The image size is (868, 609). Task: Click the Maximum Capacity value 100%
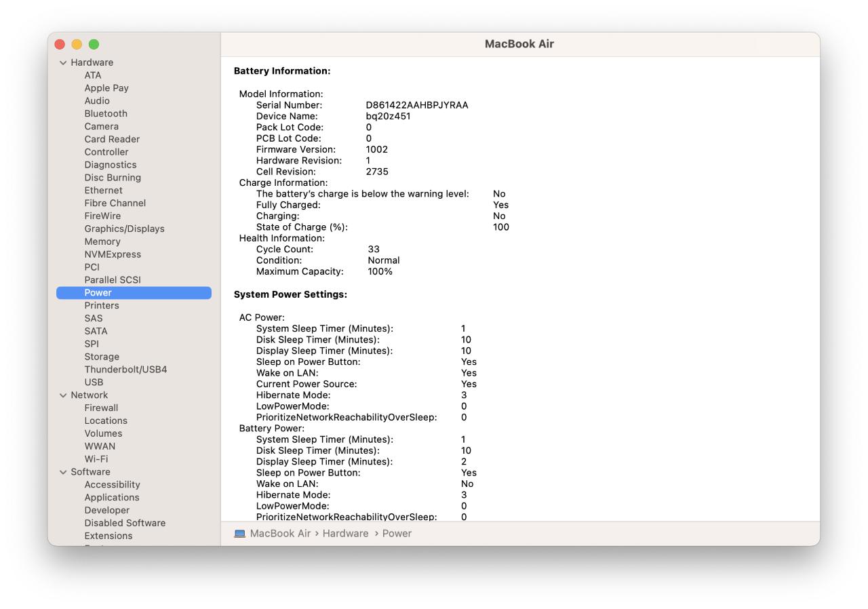(380, 272)
